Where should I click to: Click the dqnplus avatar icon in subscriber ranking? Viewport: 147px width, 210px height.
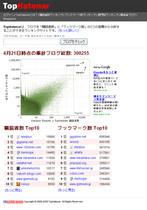(18, 137)
